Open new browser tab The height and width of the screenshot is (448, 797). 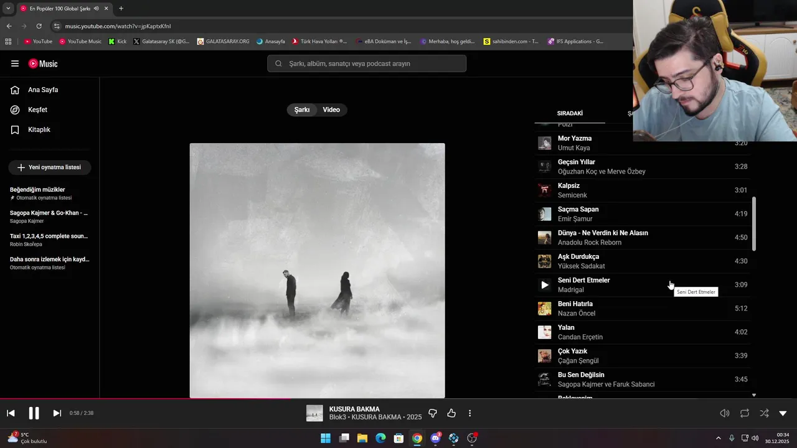[121, 8]
